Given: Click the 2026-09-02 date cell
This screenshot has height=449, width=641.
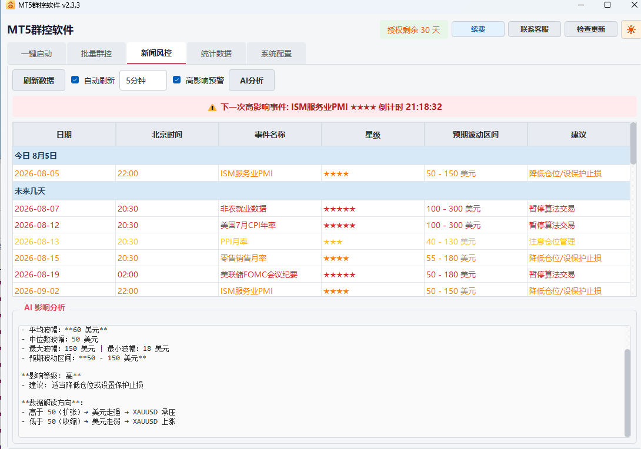Looking at the screenshot, I should 64,290.
